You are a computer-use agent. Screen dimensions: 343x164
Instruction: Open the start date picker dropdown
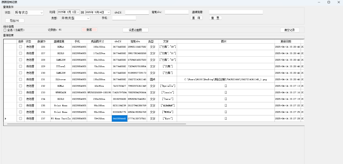(x=78, y=12)
